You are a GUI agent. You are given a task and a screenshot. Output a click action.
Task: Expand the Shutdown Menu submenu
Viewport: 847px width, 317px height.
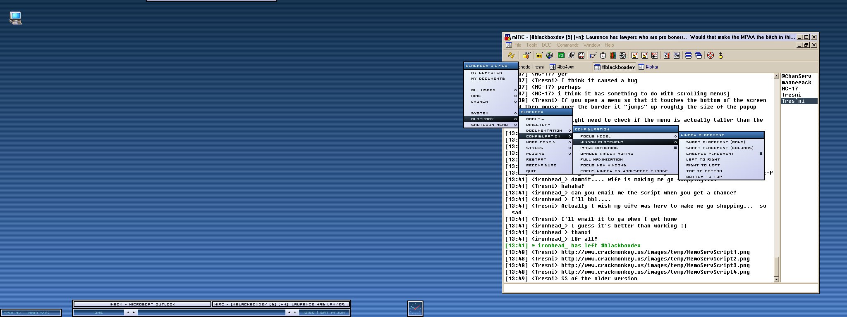(491, 125)
